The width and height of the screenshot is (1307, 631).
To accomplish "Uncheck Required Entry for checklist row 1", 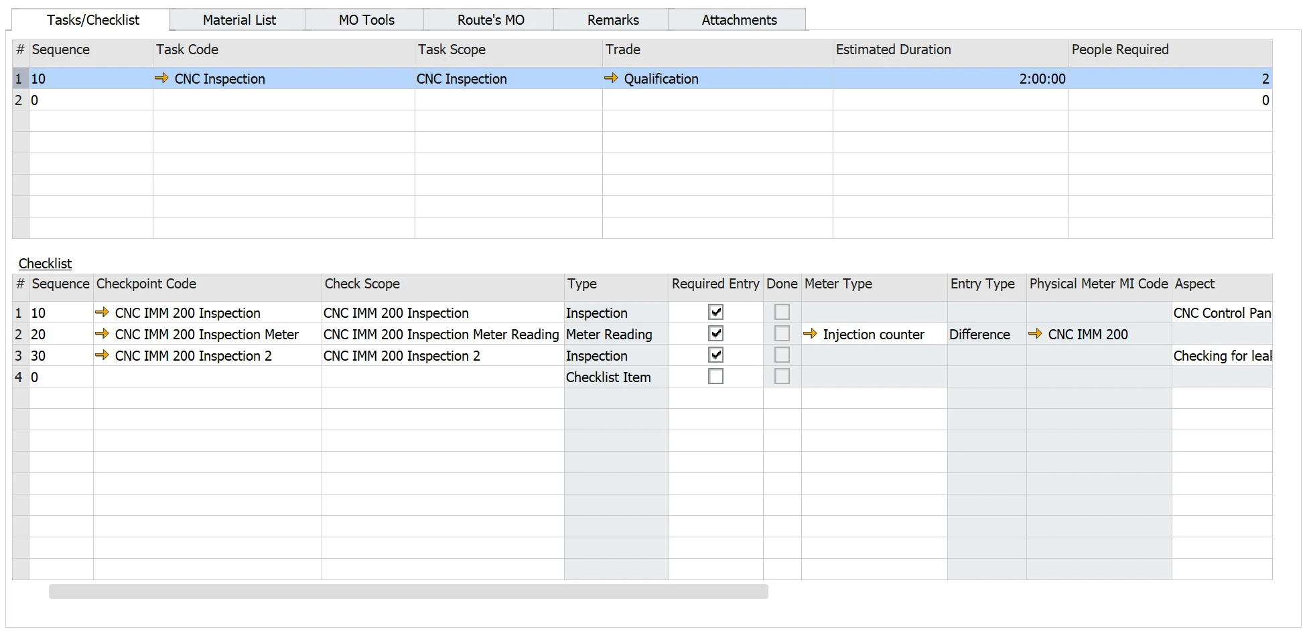I will coord(715,312).
